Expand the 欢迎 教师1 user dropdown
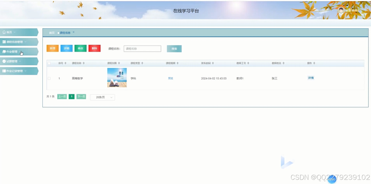The image size is (371, 184). point(353,11)
